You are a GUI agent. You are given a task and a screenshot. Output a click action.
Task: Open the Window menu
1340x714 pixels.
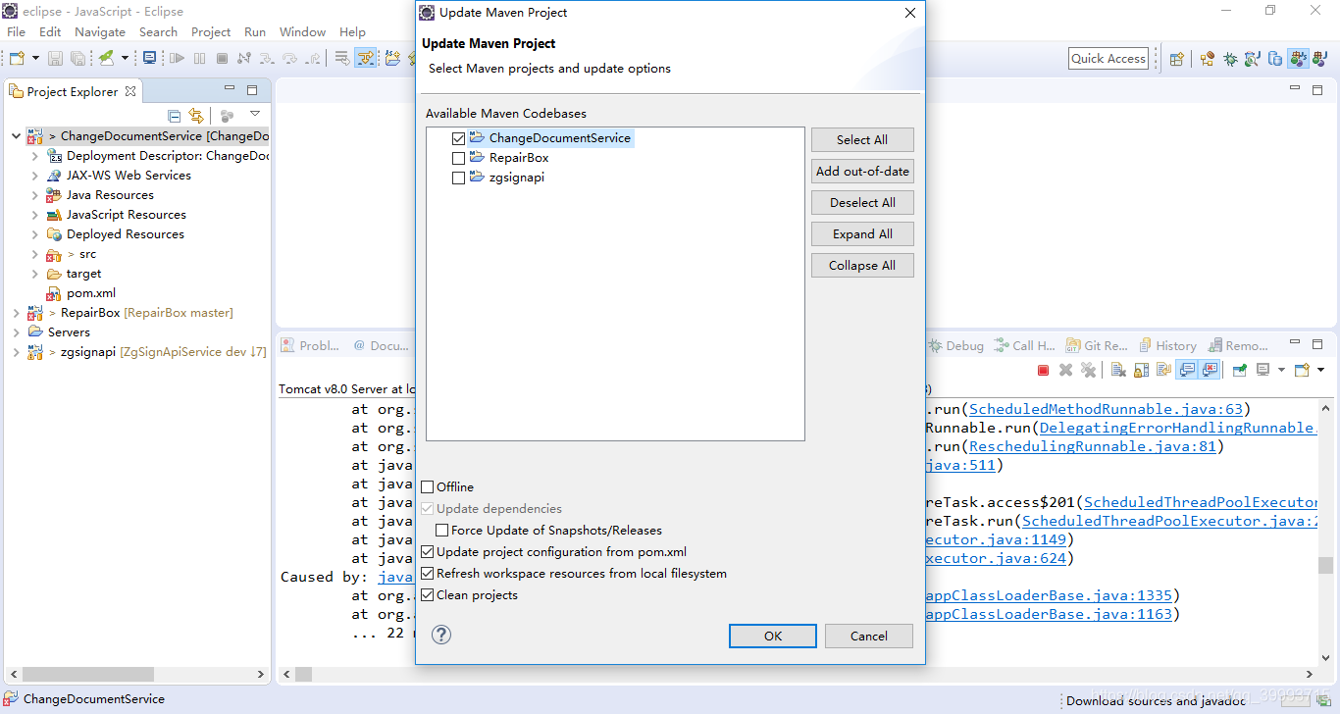click(x=302, y=31)
